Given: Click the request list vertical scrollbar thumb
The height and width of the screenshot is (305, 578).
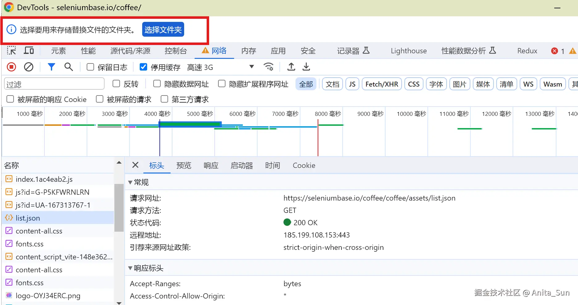Looking at the screenshot, I should click(x=119, y=207).
